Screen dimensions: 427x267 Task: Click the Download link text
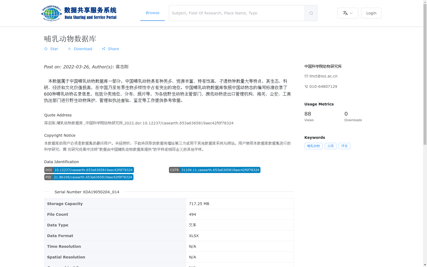(83, 49)
